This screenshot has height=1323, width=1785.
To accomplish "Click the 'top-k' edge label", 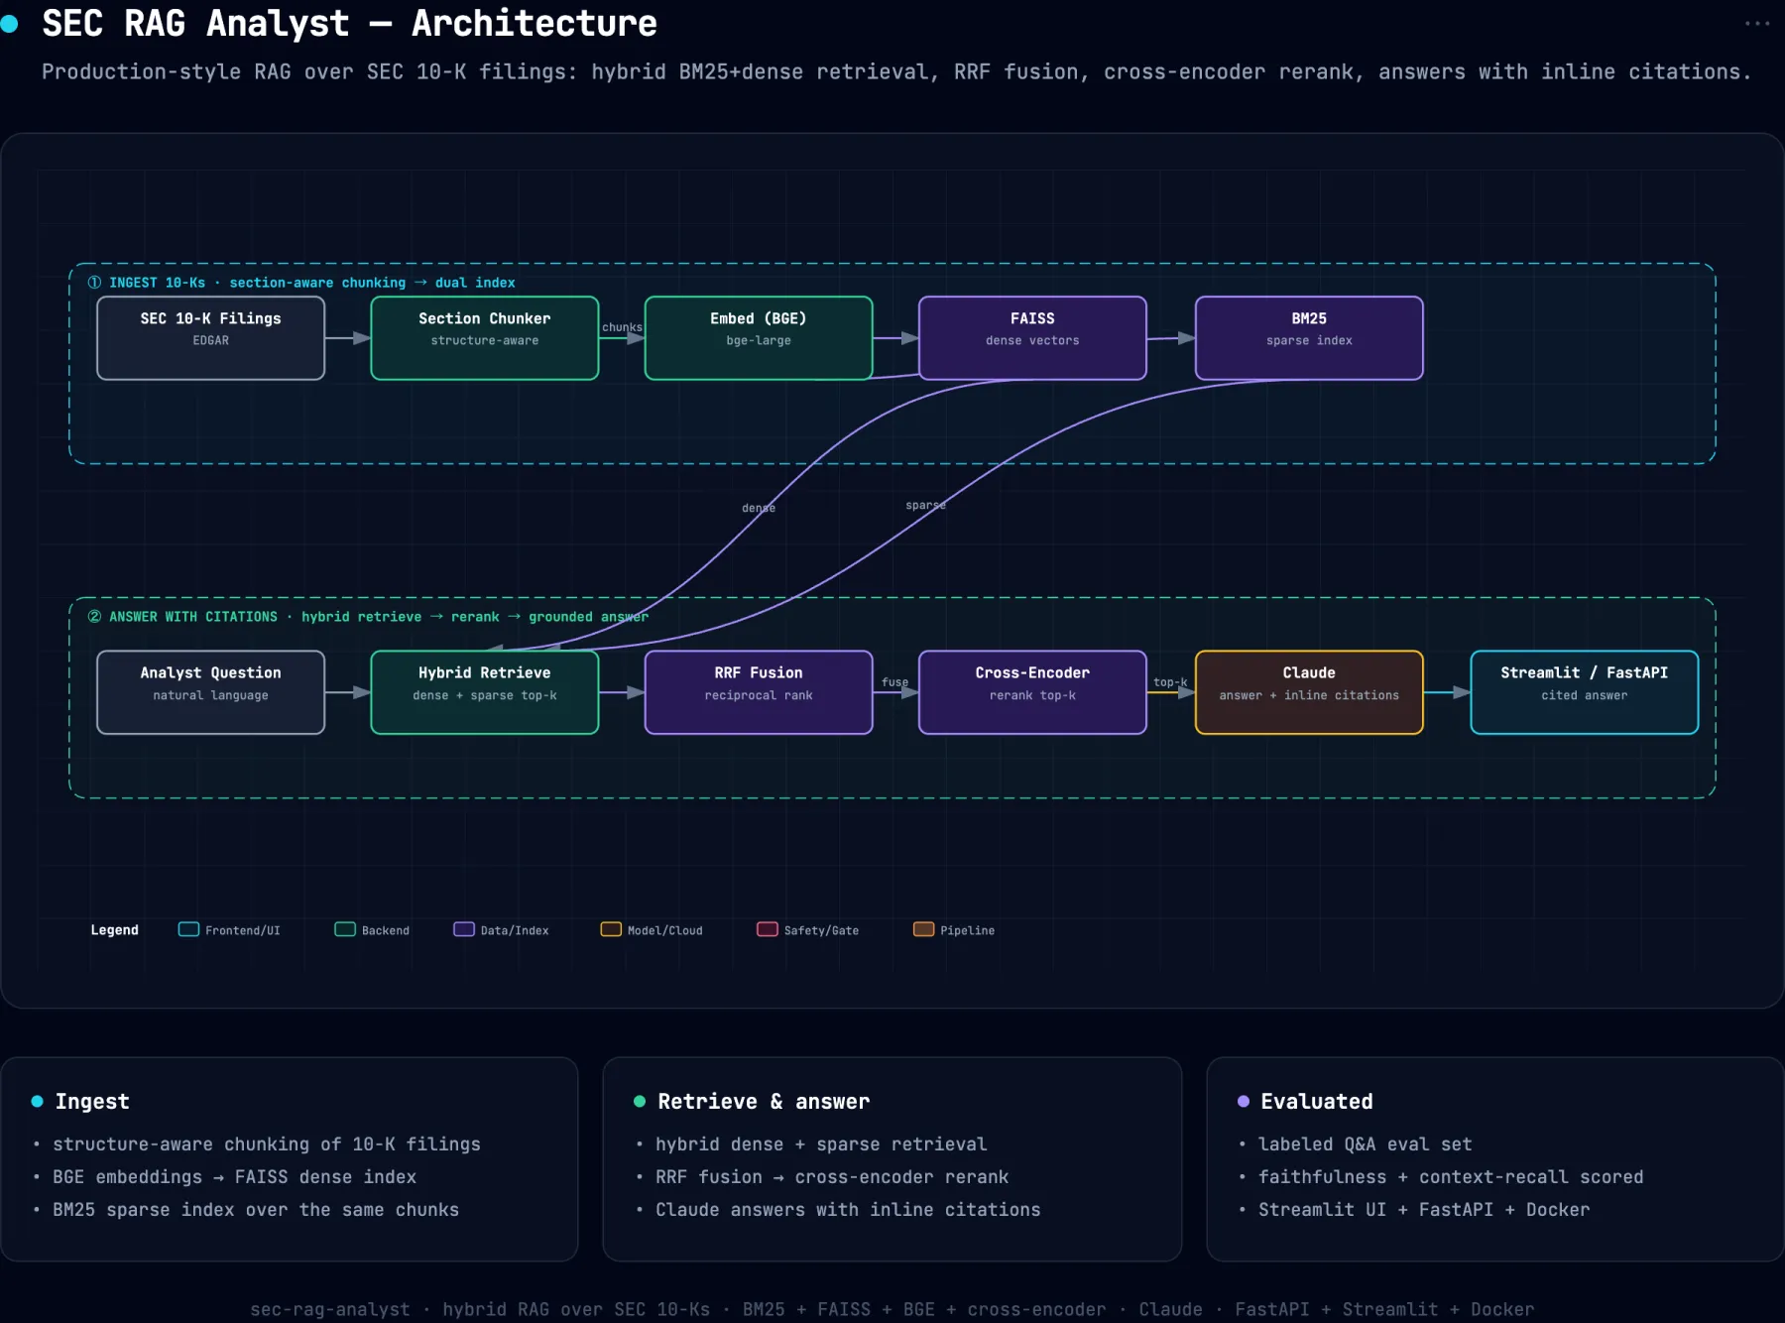I will point(1170,682).
